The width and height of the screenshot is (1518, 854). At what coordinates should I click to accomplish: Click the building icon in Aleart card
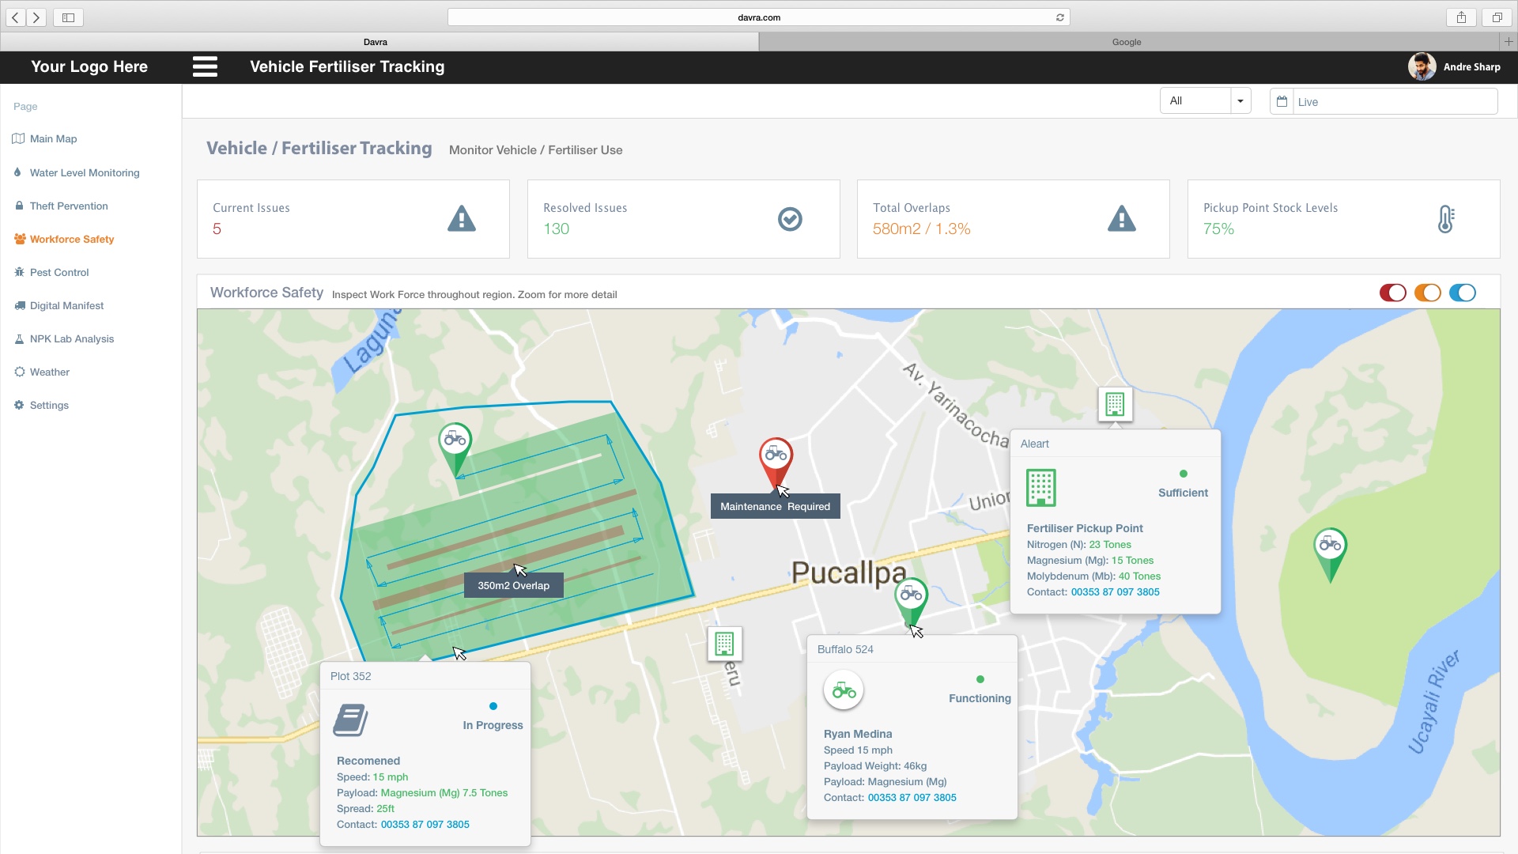point(1041,488)
